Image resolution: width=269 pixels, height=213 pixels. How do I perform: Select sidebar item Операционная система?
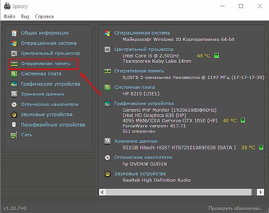49,43
